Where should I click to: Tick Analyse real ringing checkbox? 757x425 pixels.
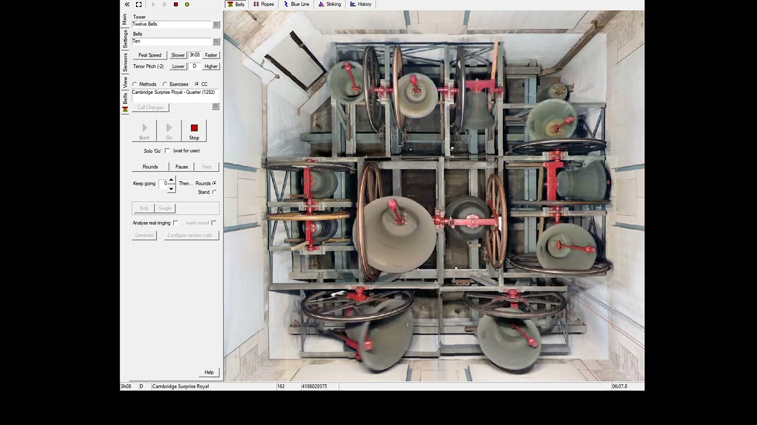click(176, 223)
